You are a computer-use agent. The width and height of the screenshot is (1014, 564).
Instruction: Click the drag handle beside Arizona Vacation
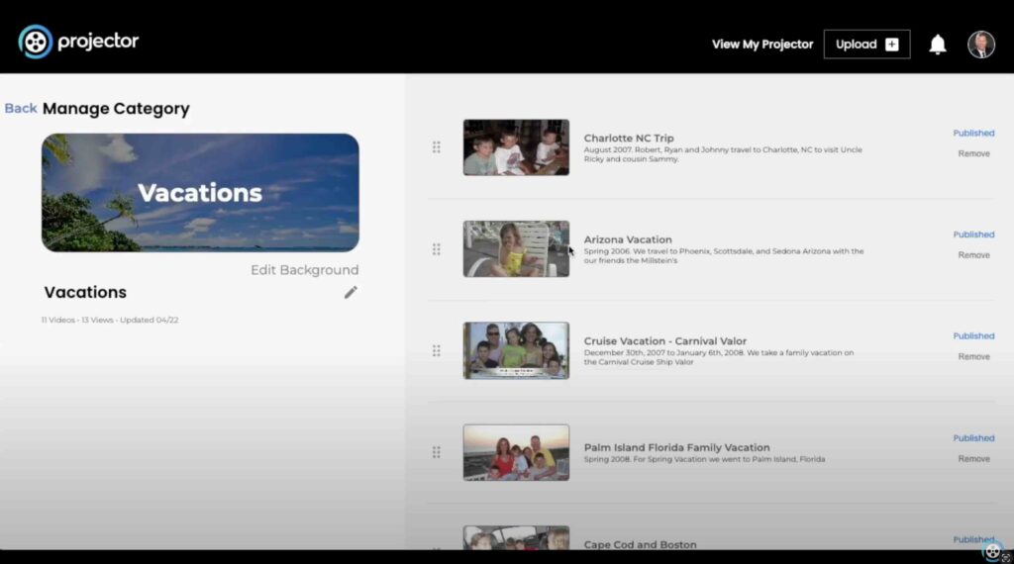(437, 249)
